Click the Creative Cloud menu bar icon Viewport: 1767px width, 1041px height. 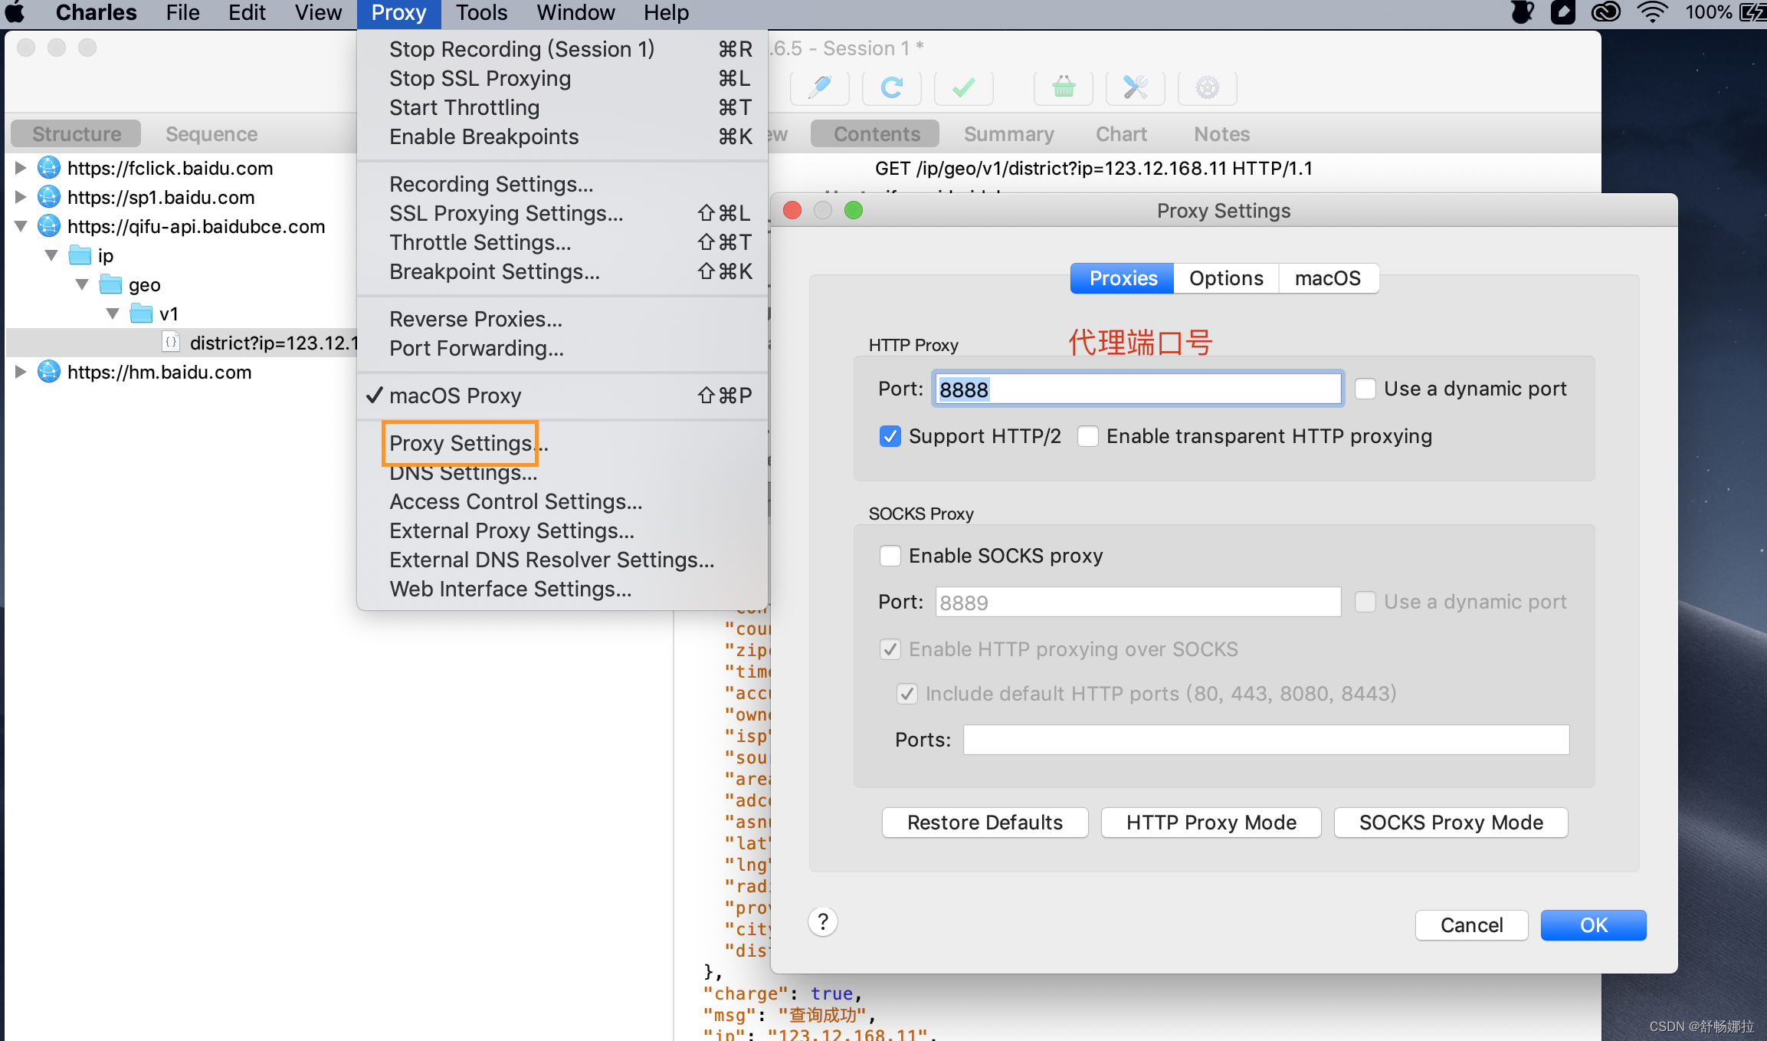click(1605, 13)
